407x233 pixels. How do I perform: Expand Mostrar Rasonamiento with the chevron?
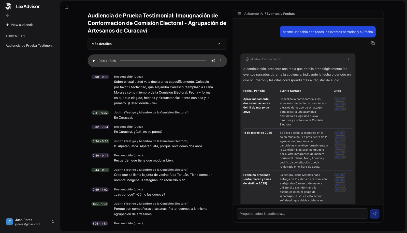point(348,59)
